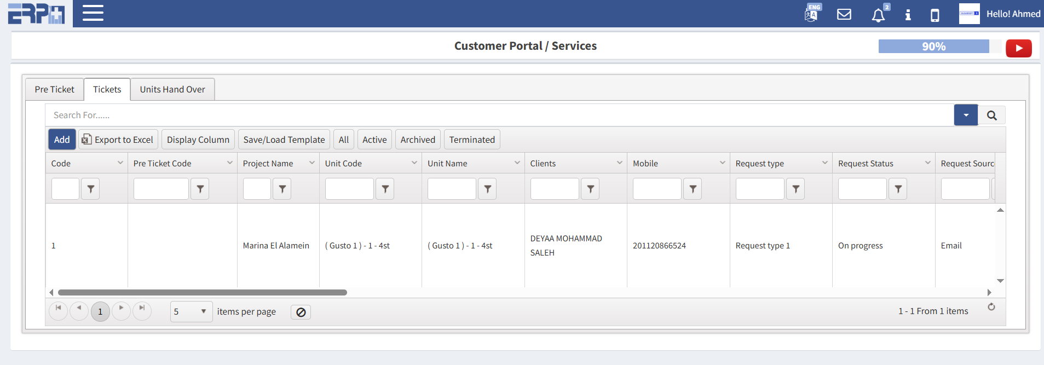Click the Add button
The image size is (1044, 365).
click(x=62, y=140)
